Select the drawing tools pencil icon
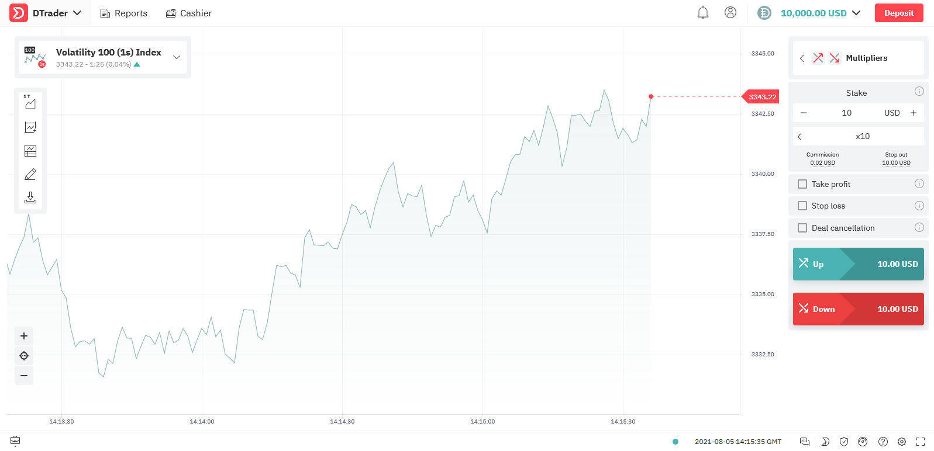 [x=30, y=174]
